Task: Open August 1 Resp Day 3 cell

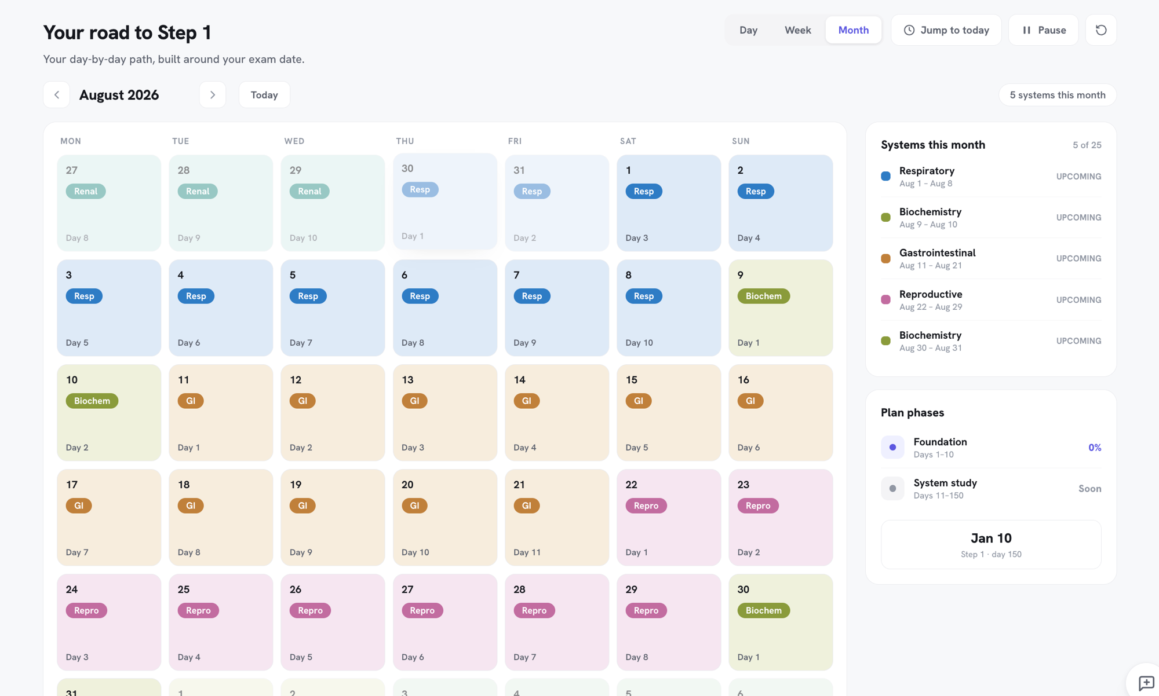Action: pos(669,203)
